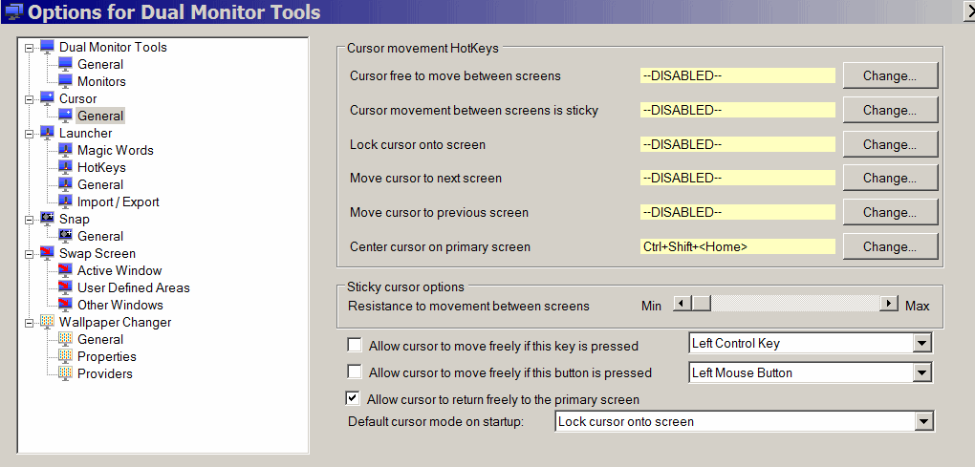Uncheck allow cursor to return to primary screen
Image resolution: width=975 pixels, height=467 pixels.
coord(354,399)
